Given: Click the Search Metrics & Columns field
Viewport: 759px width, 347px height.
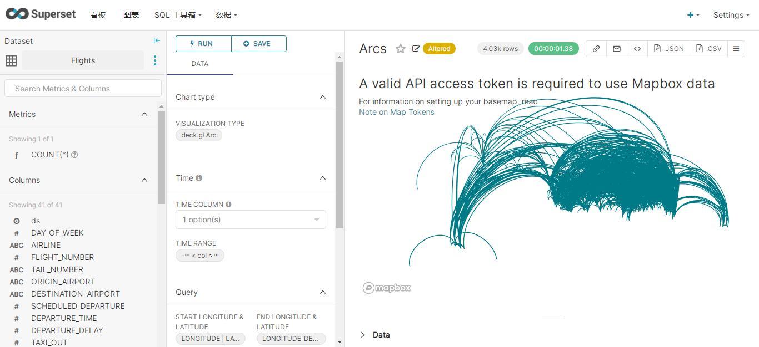Looking at the screenshot, I should [83, 89].
